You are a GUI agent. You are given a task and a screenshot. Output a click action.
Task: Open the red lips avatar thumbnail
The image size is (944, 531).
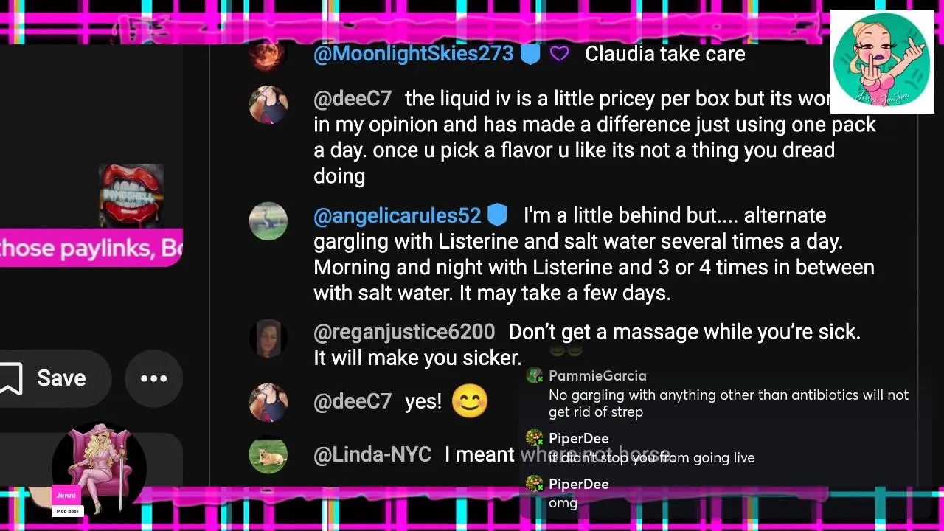tap(131, 195)
